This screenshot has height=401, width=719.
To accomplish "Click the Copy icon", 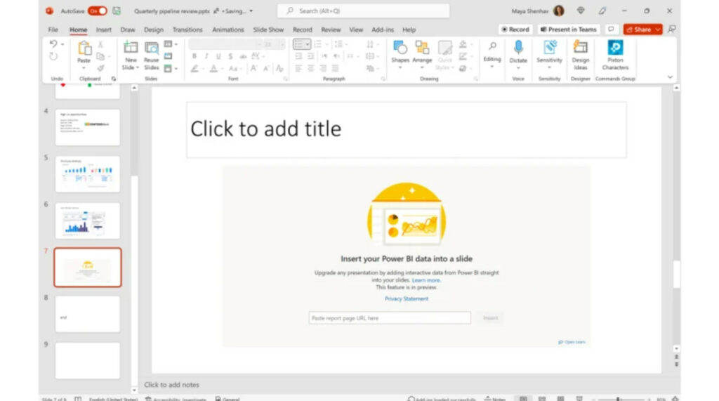I will (x=100, y=56).
